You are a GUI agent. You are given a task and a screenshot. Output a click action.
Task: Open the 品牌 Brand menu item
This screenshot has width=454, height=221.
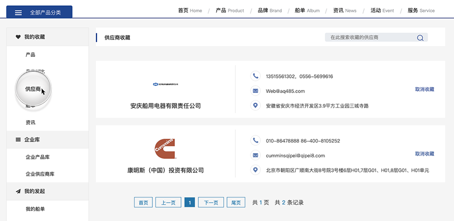(x=269, y=10)
